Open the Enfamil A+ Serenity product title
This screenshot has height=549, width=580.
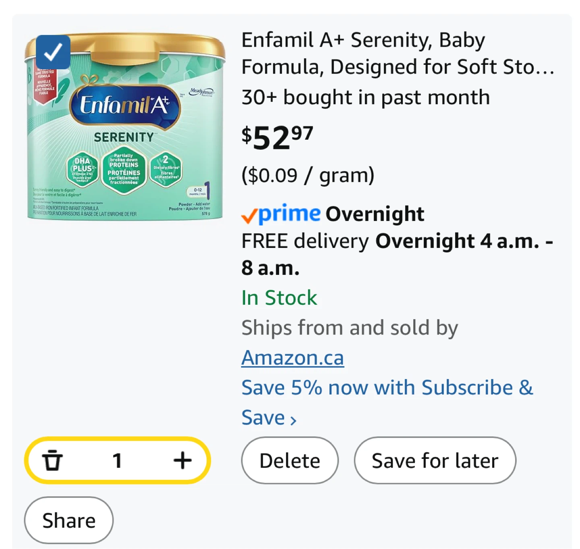tap(397, 54)
